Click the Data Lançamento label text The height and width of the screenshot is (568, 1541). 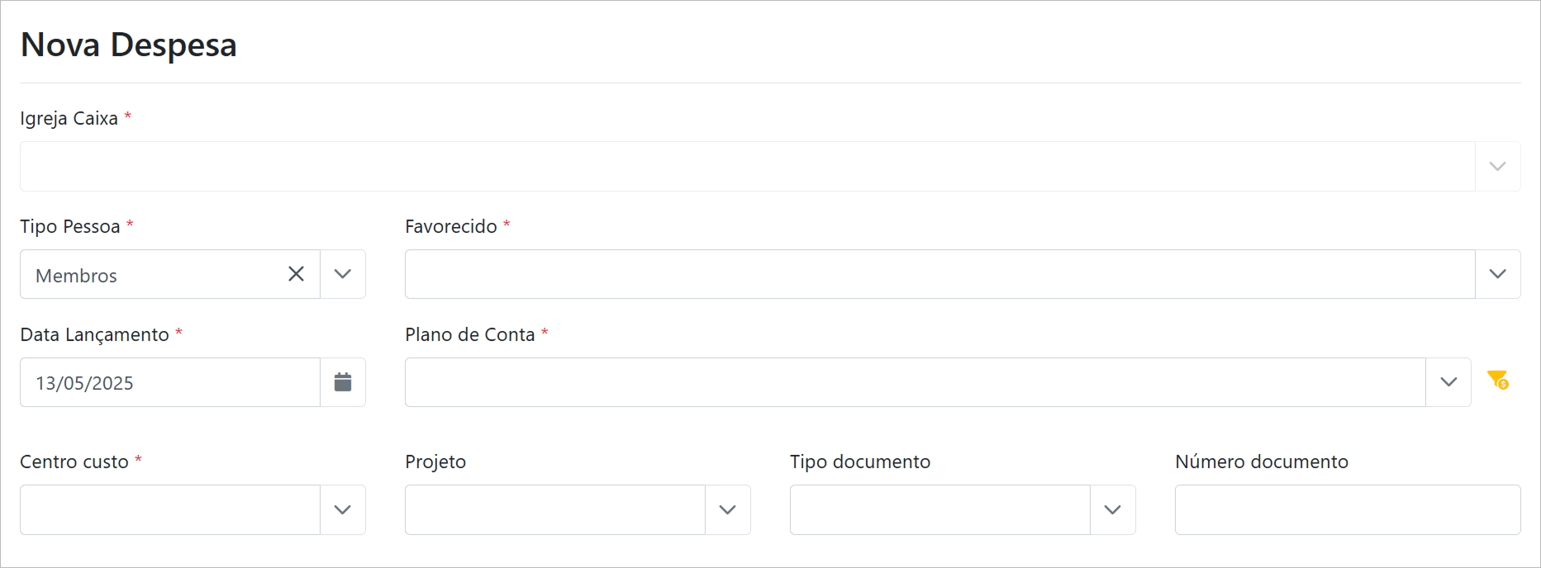point(94,334)
